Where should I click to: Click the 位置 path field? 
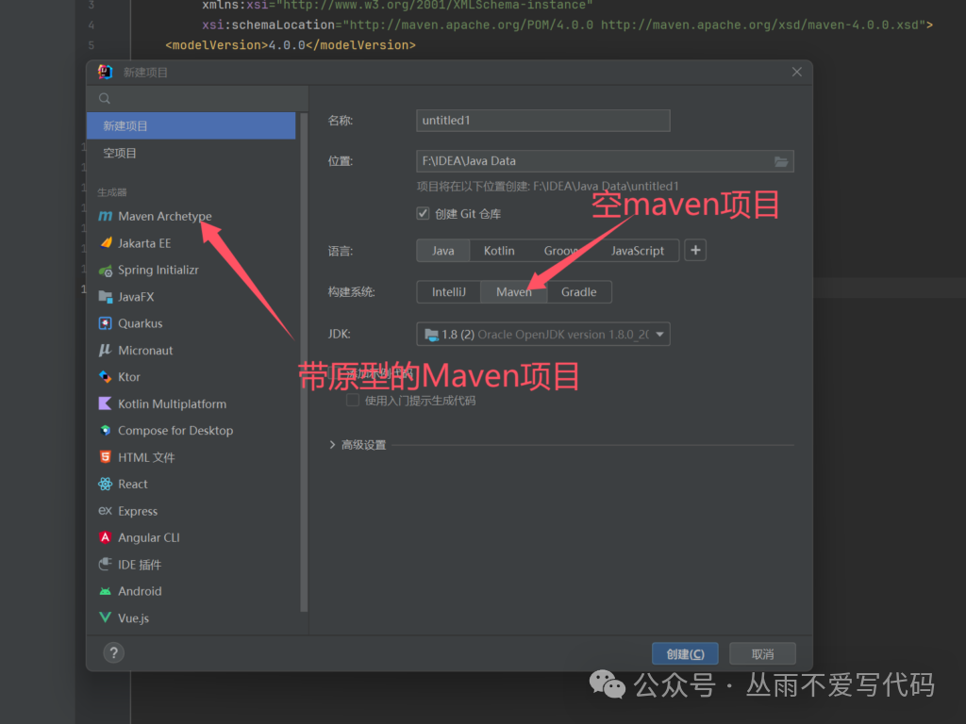tap(605, 161)
